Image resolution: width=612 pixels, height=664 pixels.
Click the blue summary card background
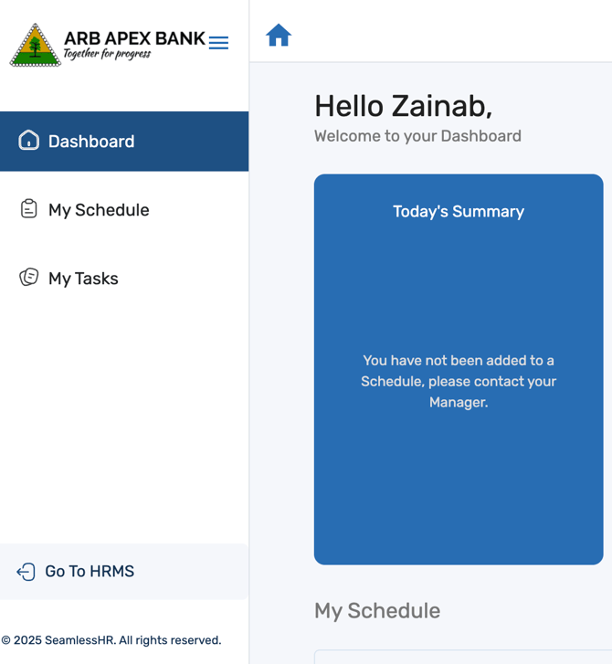click(x=459, y=493)
